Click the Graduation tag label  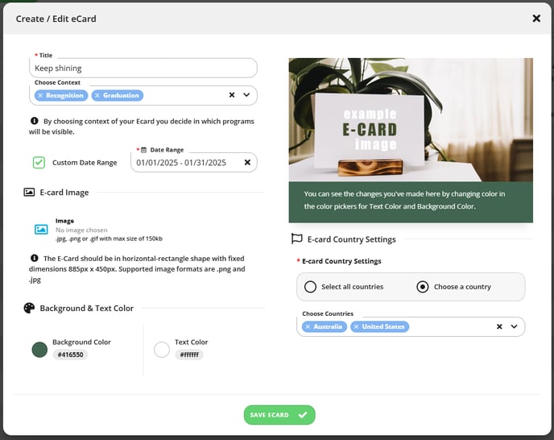121,96
